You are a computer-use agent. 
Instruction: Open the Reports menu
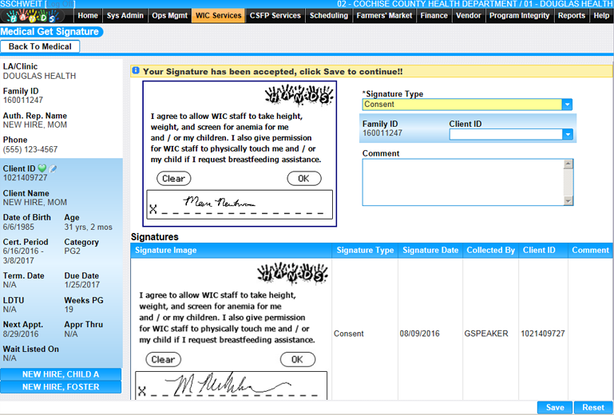[571, 15]
